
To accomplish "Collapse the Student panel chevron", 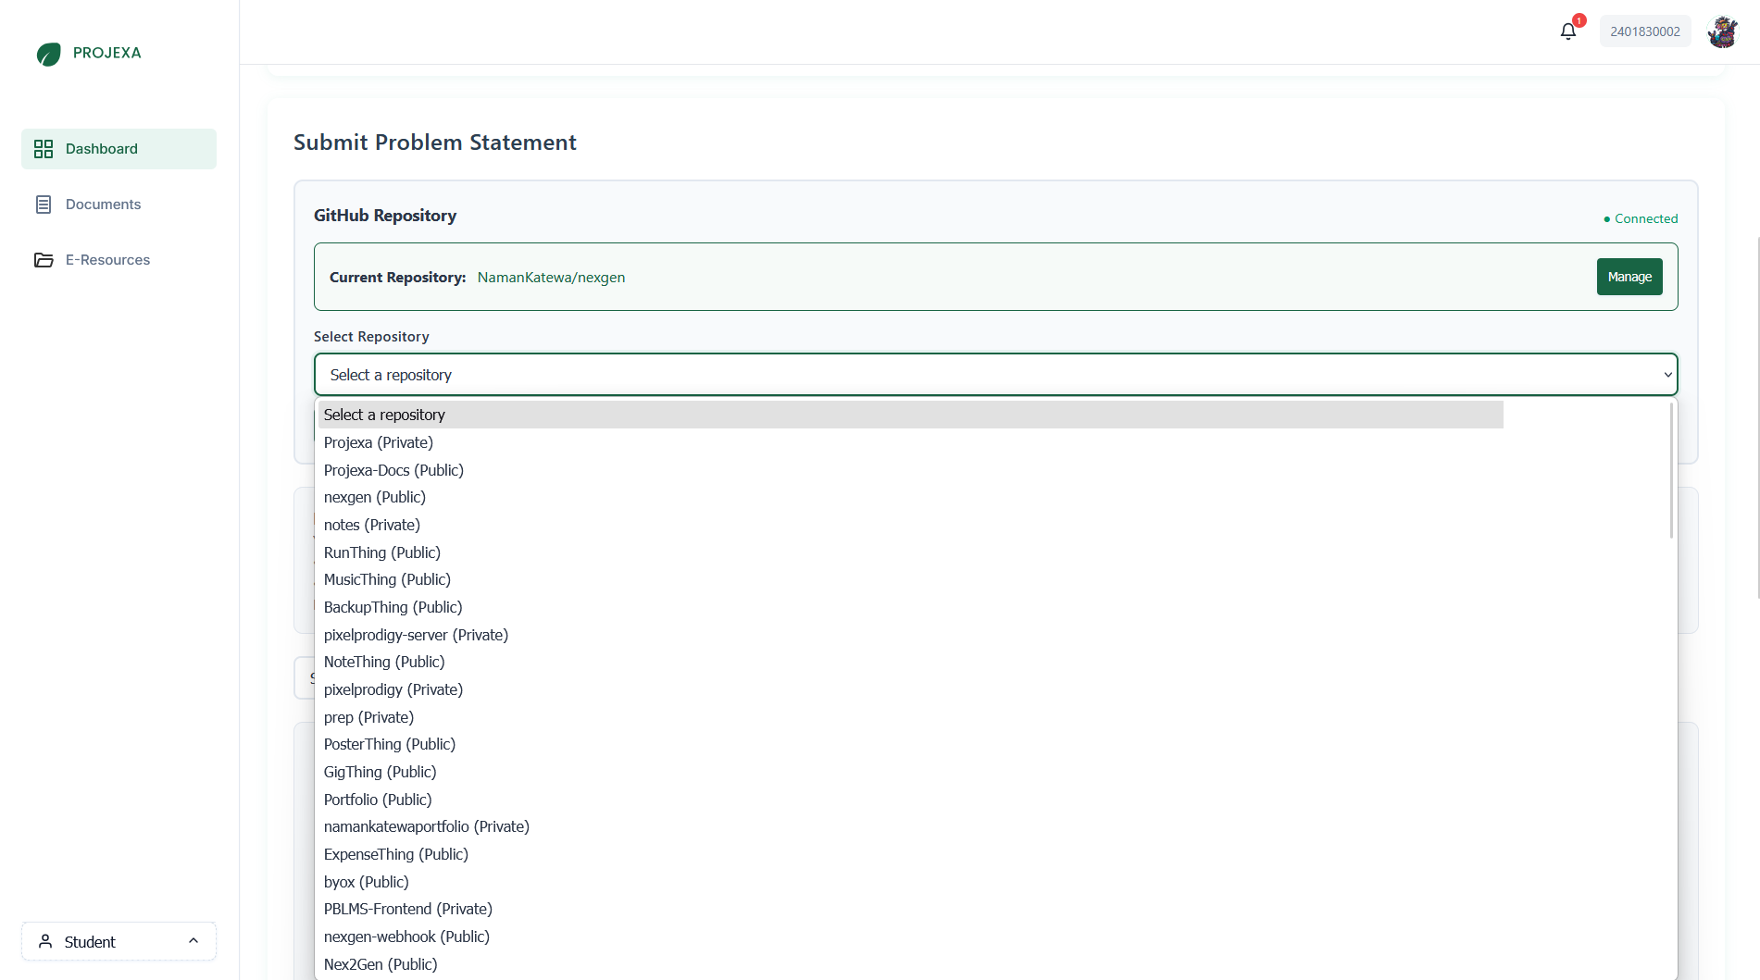I will 193,940.
